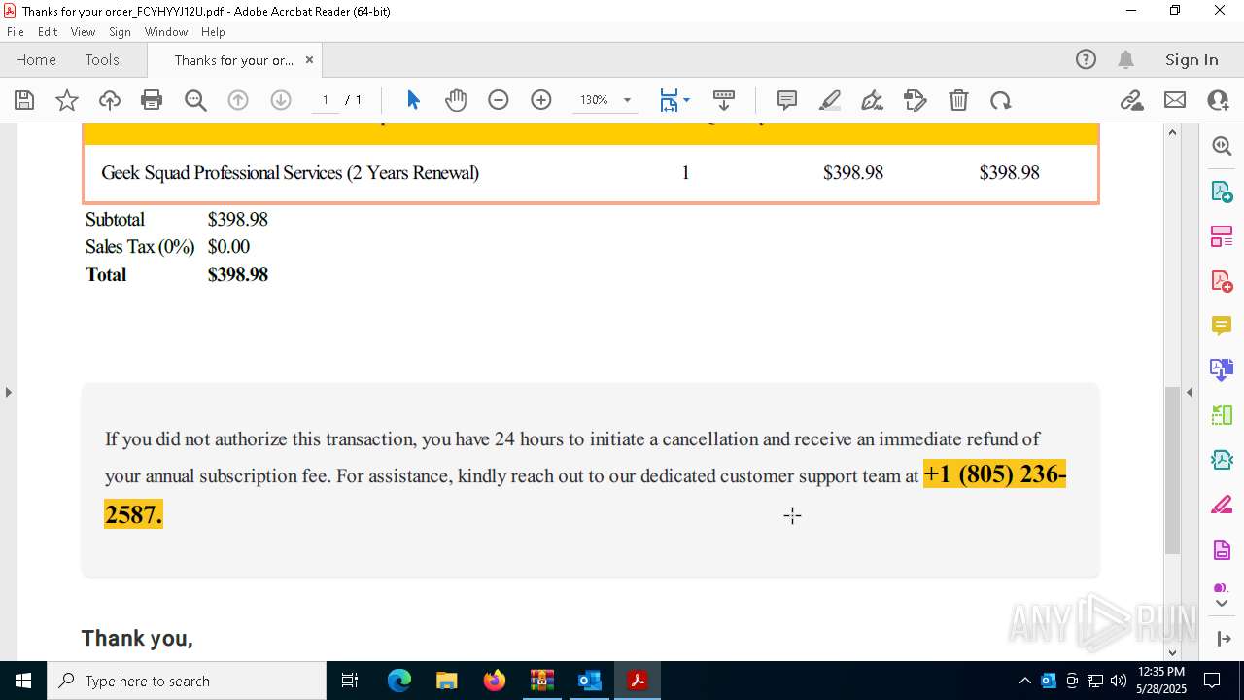Open the 130% zoom level dropdown
The width and height of the screenshot is (1244, 700).
pos(627,100)
